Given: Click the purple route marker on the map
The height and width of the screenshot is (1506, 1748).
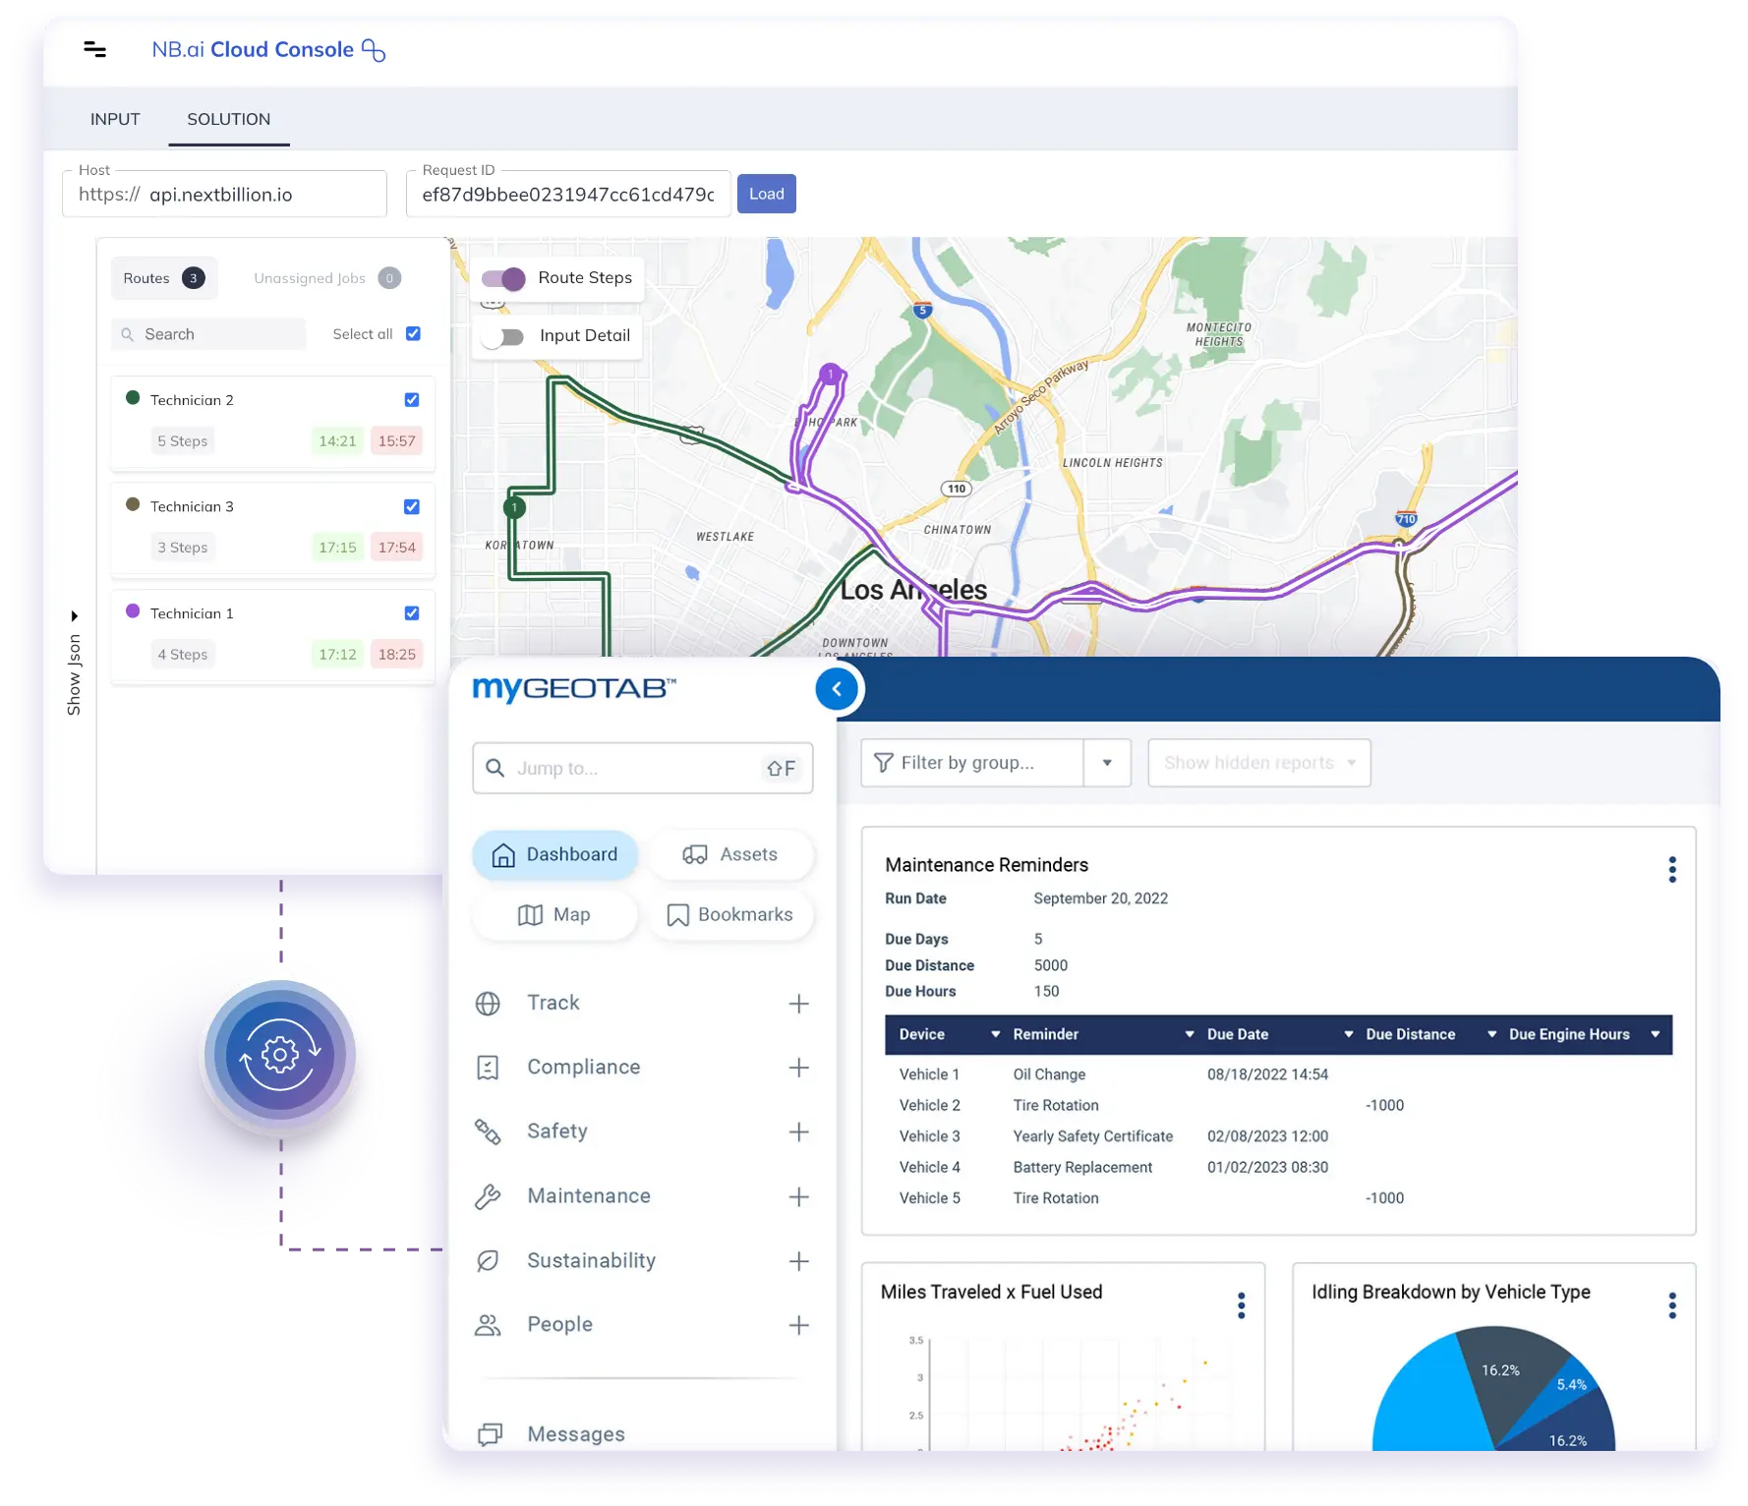Looking at the screenshot, I should coord(831,374).
